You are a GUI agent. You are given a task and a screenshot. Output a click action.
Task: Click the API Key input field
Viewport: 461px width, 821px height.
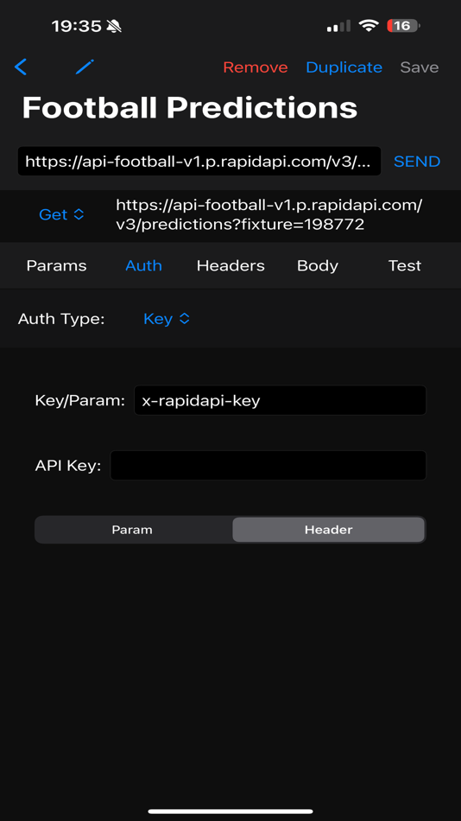pos(268,466)
